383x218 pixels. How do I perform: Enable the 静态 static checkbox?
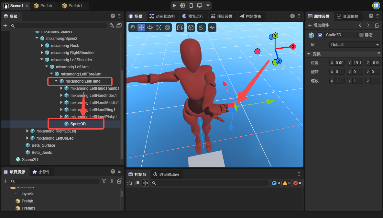tap(361, 35)
